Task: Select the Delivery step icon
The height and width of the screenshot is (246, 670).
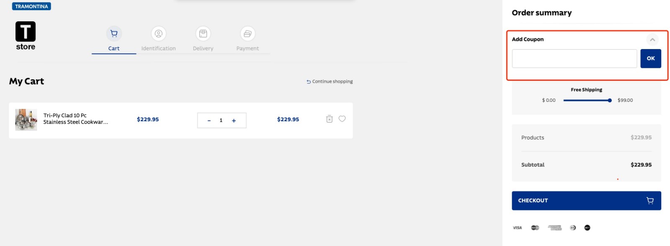Action: (x=203, y=34)
